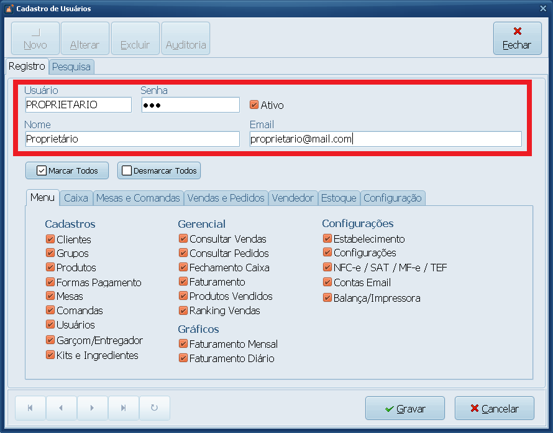Uncheck Faturamento Mensal chart permission
This screenshot has width=553, height=433.
[x=183, y=343]
